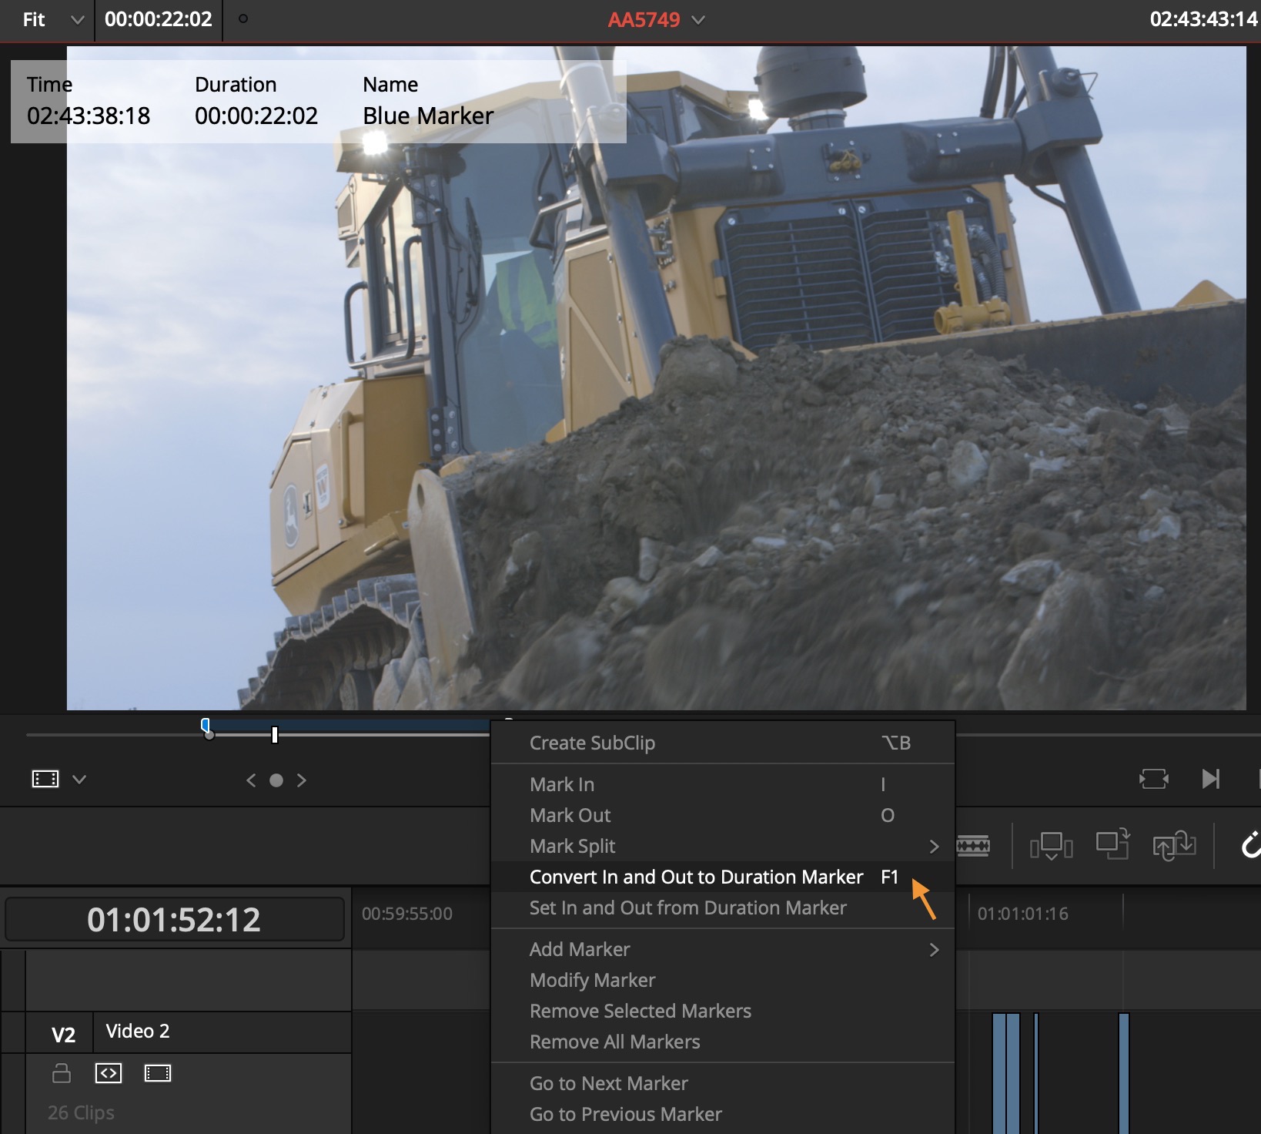Click the Blue Marker name in overlay

428,116
